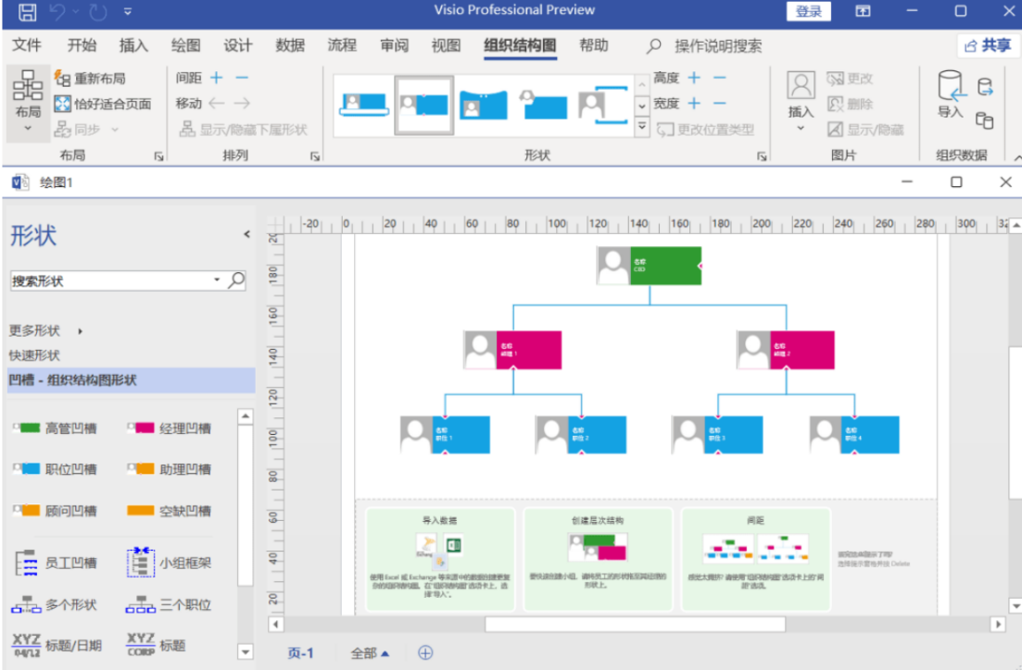Decrease 间距 spacing with minus
Viewport: 1022px width, 670px height.
click(x=242, y=78)
